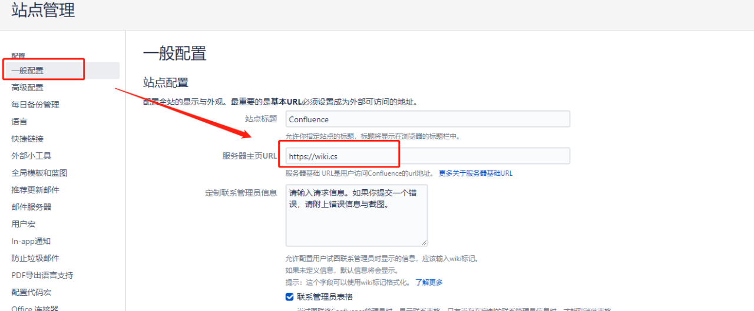
Task: Open 快捷链接 settings
Action: coord(27,139)
